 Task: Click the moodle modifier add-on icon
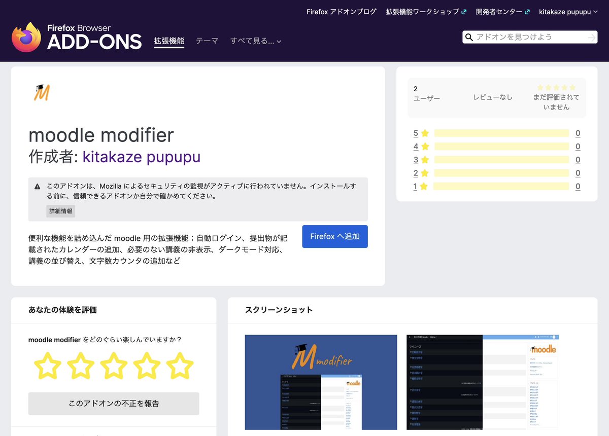coord(42,92)
